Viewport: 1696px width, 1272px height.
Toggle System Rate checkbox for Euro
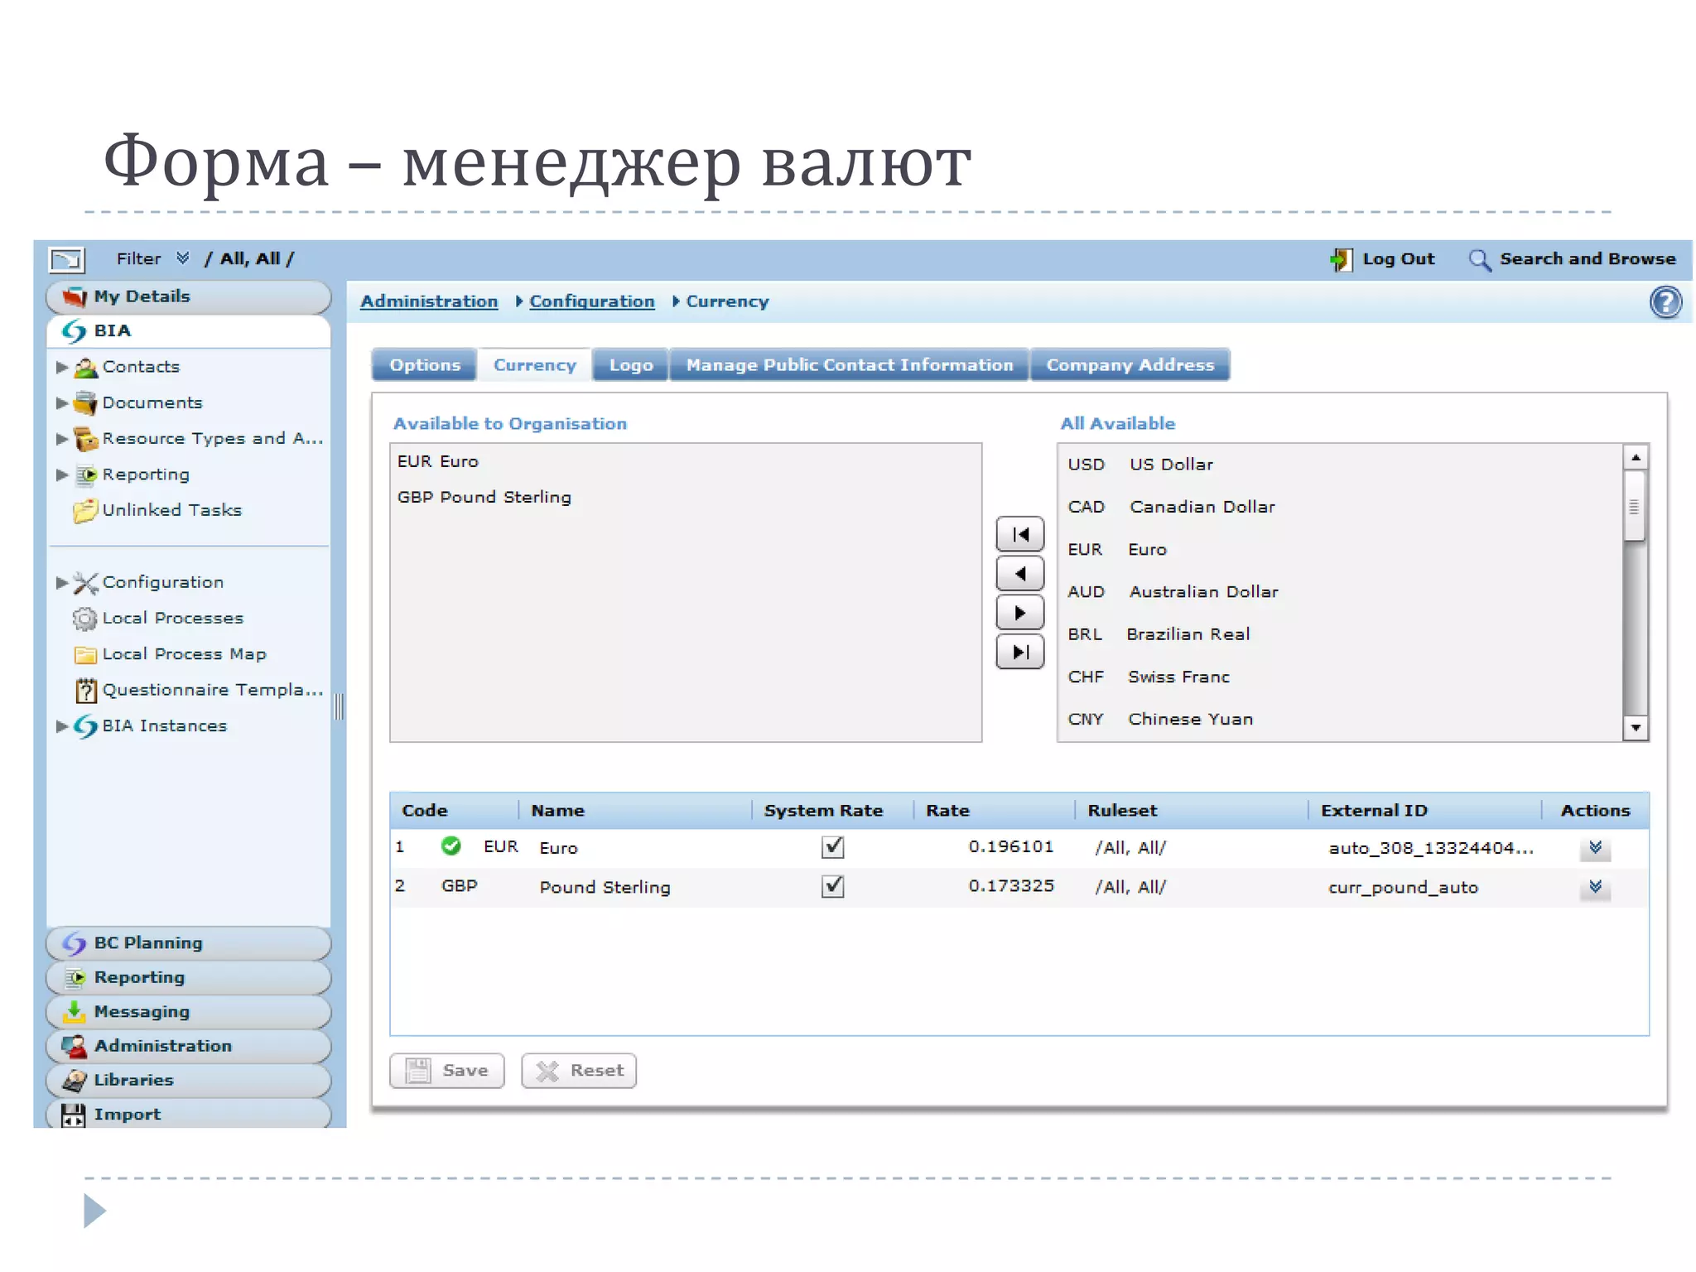click(x=832, y=846)
